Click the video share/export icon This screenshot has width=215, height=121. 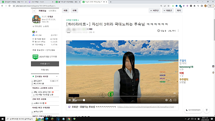click(171, 100)
